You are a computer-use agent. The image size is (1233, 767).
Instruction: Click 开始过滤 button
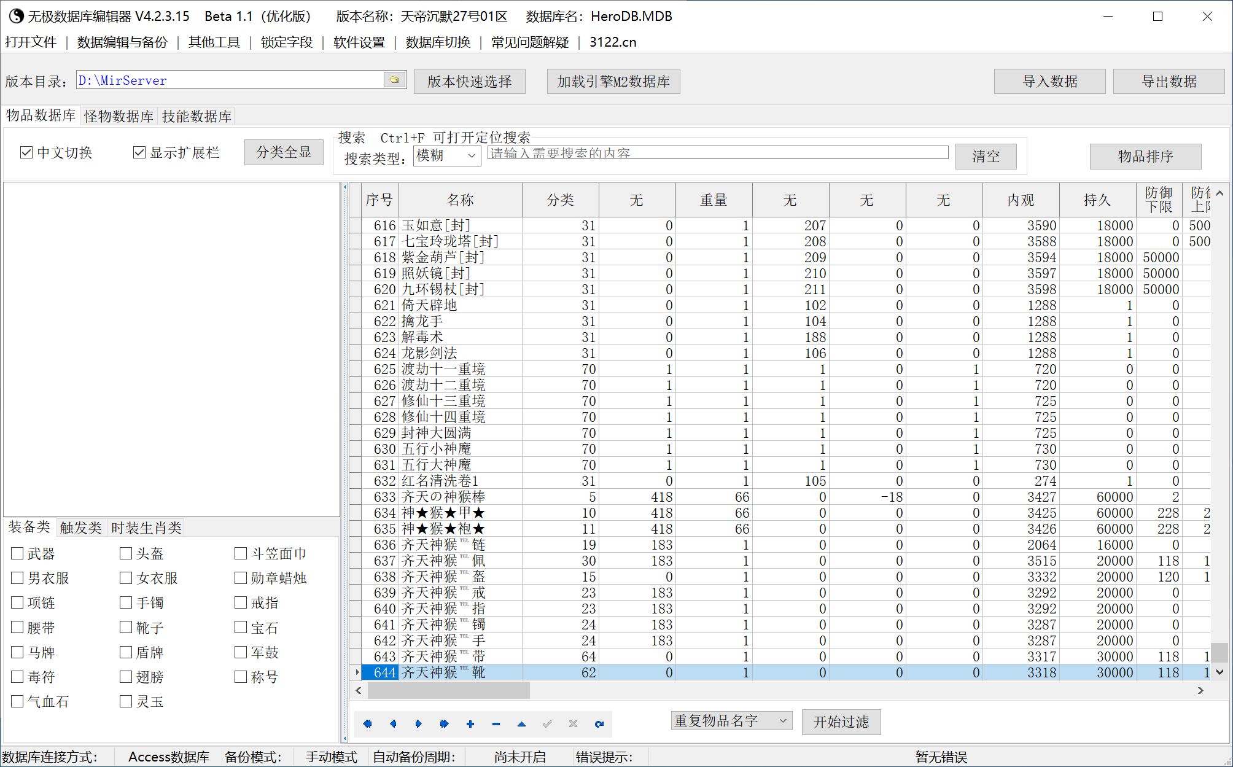coord(841,722)
